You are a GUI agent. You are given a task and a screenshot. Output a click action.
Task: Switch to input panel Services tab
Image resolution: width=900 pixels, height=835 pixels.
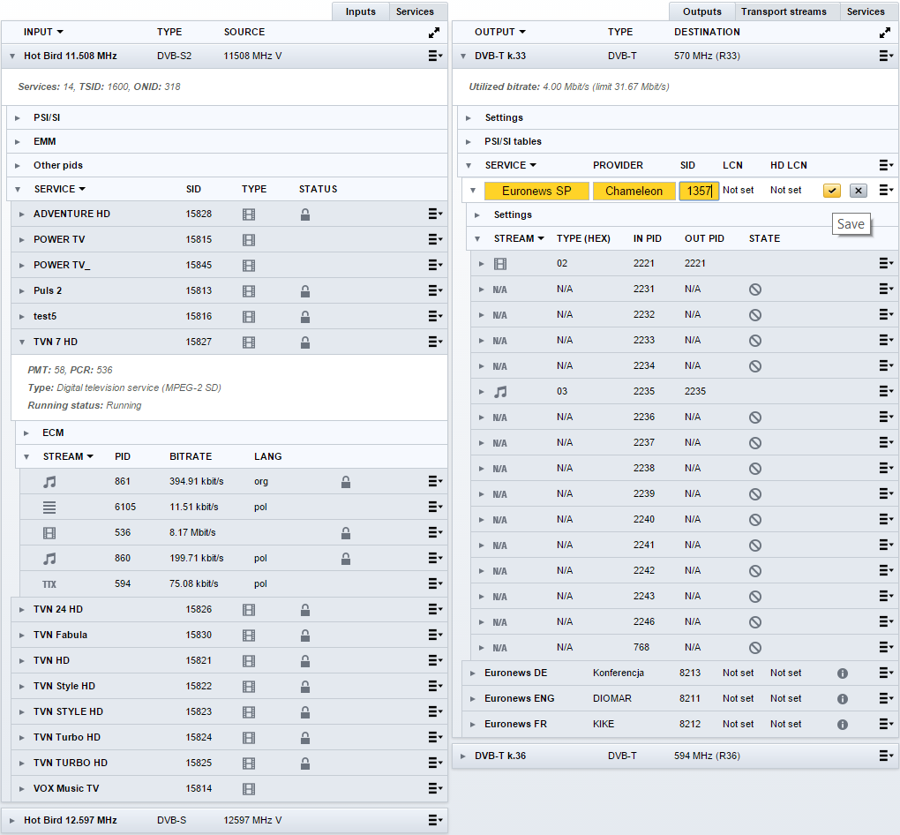tap(415, 11)
